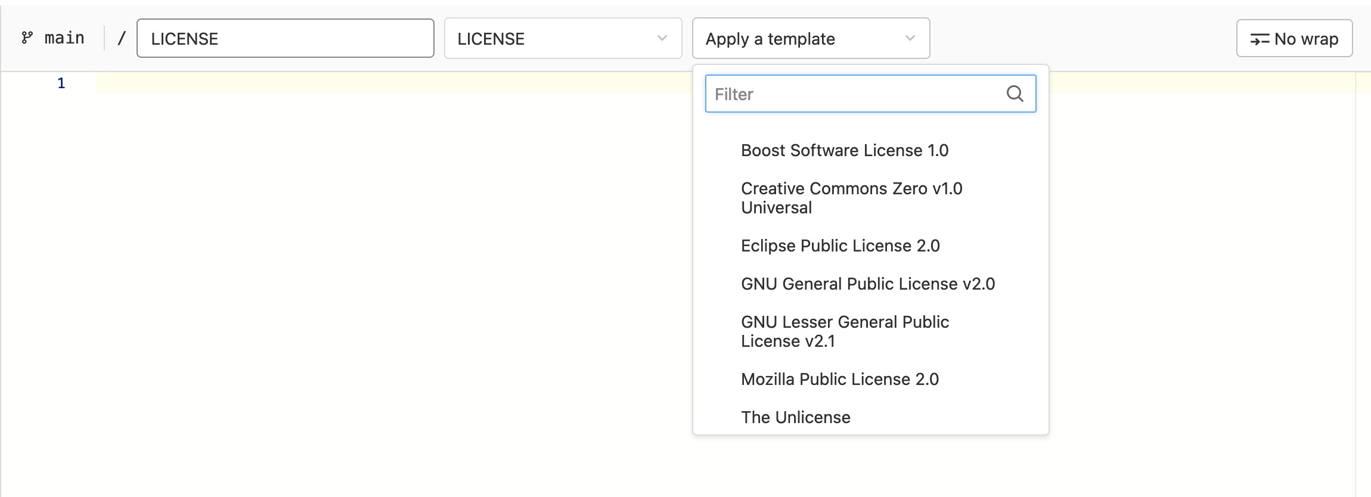Focus the LICENSE file name field

coord(285,38)
